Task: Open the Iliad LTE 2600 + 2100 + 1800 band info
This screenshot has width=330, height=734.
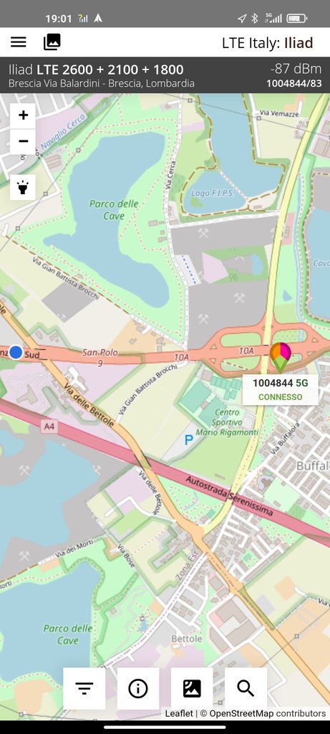Action: click(96, 70)
